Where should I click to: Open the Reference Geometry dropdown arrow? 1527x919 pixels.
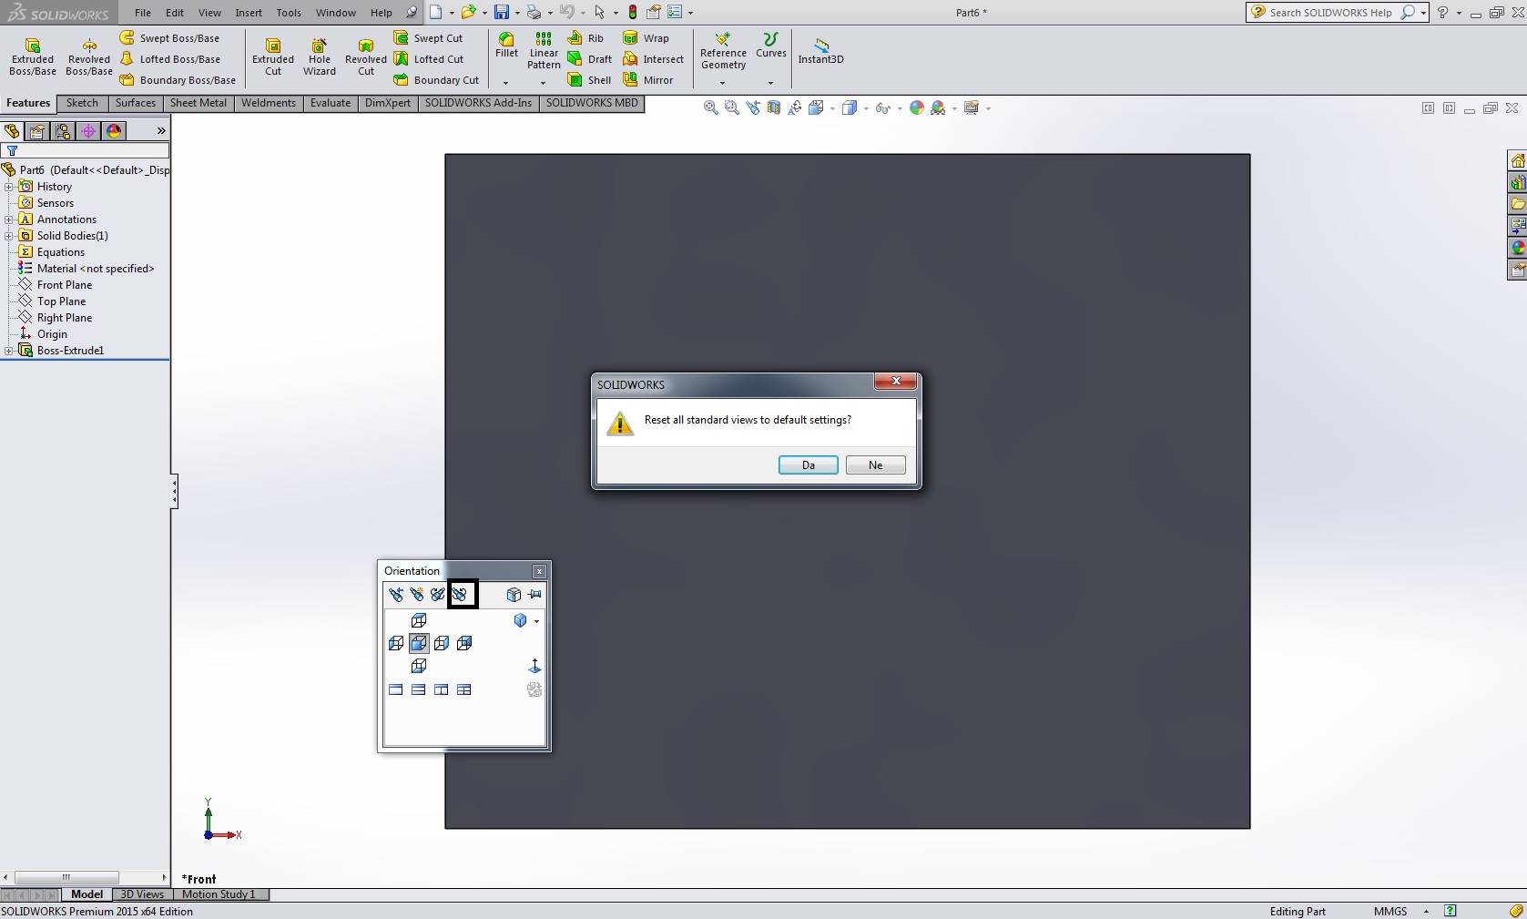[723, 83]
